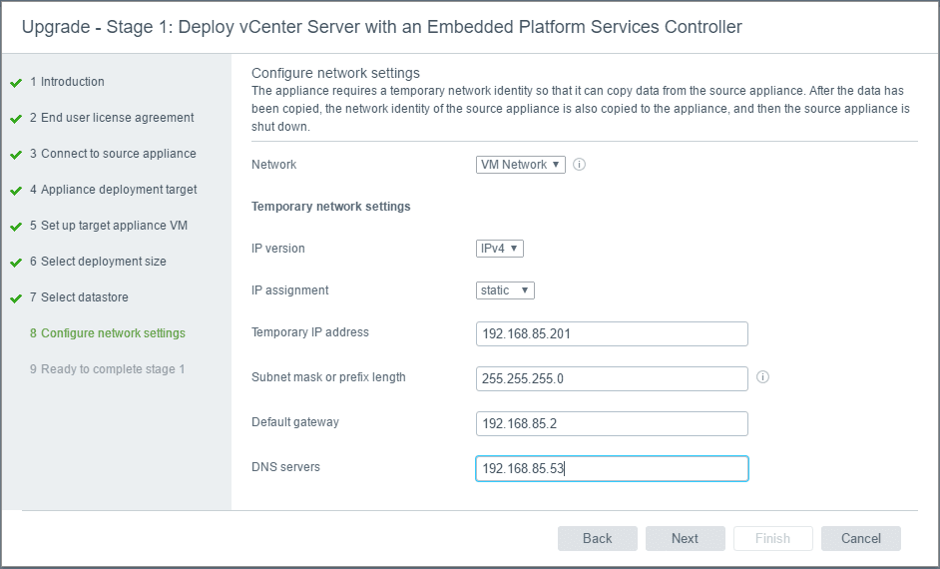Jump to step 4 Appliance deployment target
Image resolution: width=940 pixels, height=569 pixels.
119,190
